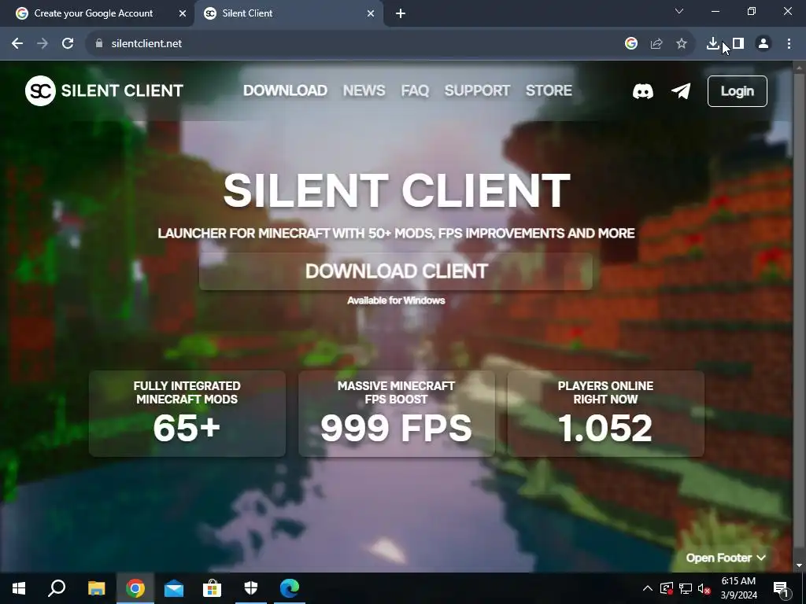
Task: Open taskbar search magnifier
Action: (x=57, y=588)
